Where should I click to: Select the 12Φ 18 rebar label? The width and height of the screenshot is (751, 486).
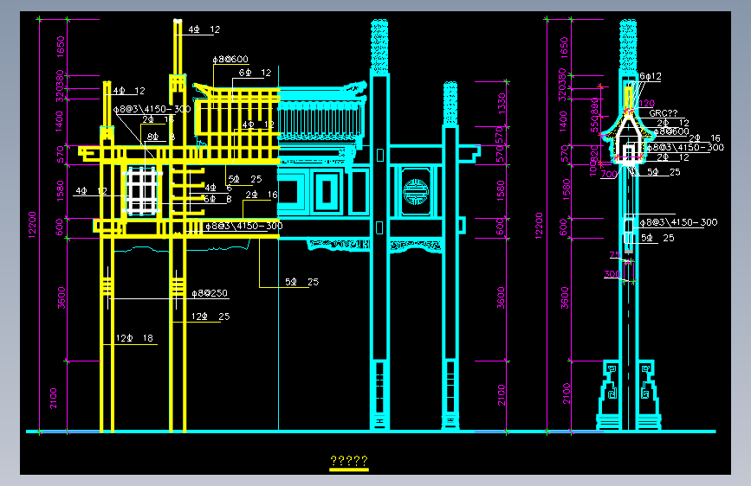point(134,338)
